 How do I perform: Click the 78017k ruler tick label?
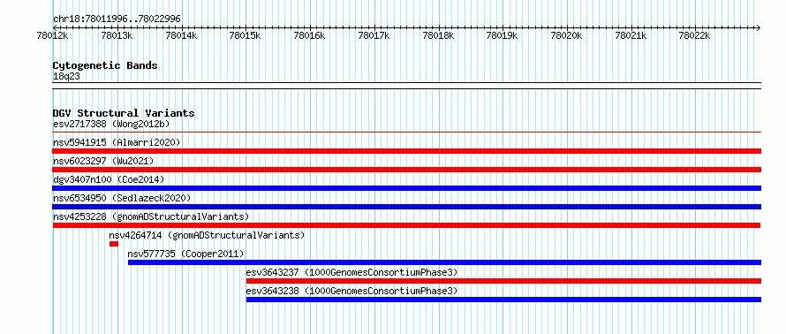(x=374, y=35)
